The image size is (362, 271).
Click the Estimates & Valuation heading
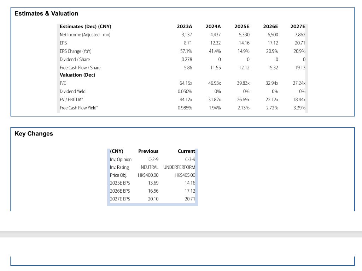coord(46,14)
